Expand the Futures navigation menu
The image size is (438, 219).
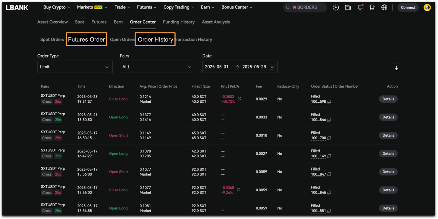[146, 7]
